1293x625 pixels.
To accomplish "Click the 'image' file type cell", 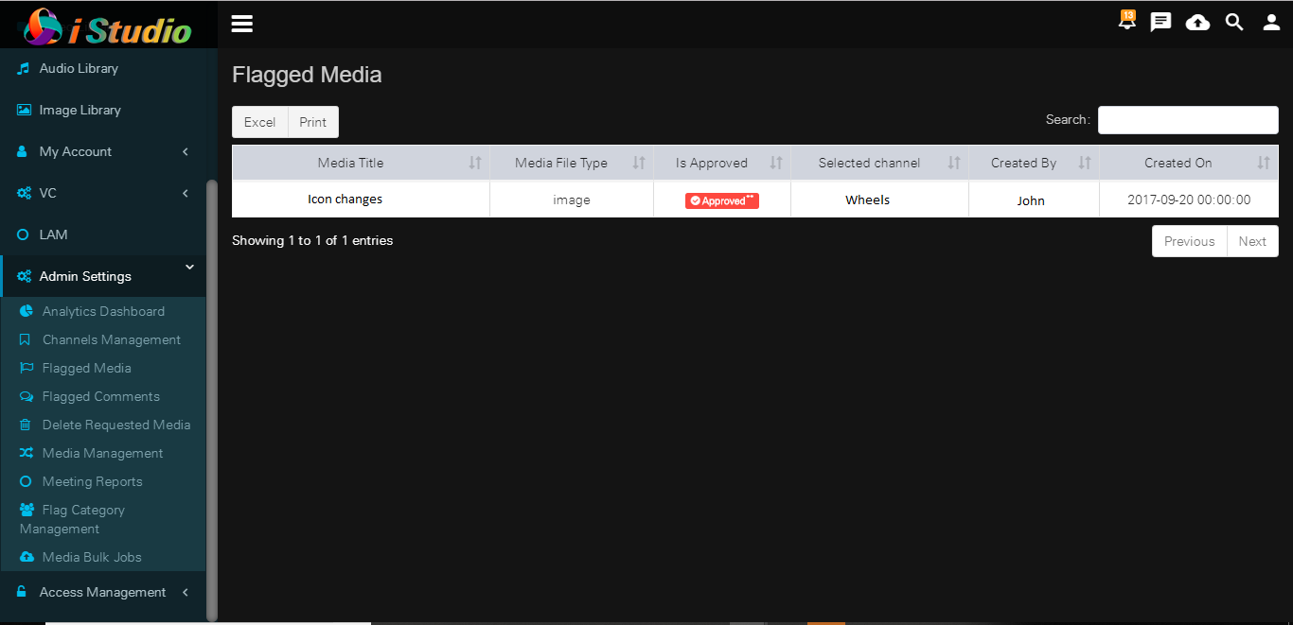I will click(x=572, y=200).
